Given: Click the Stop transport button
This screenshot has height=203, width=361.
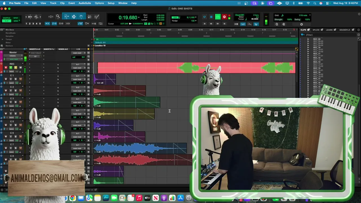Looking at the screenshot, I should pos(211,17).
